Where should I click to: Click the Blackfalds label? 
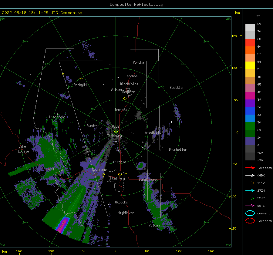[129, 84]
